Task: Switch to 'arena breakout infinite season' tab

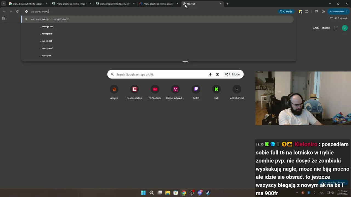Action: click(x=28, y=4)
